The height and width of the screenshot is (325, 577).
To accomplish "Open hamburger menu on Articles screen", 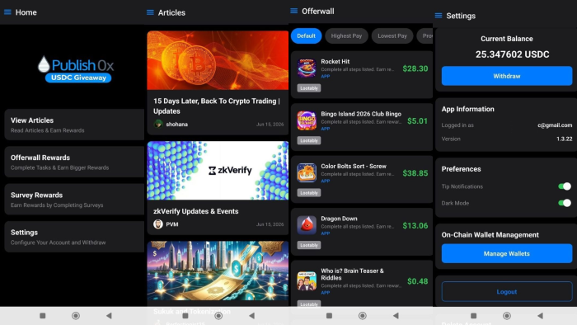I will pyautogui.click(x=150, y=12).
